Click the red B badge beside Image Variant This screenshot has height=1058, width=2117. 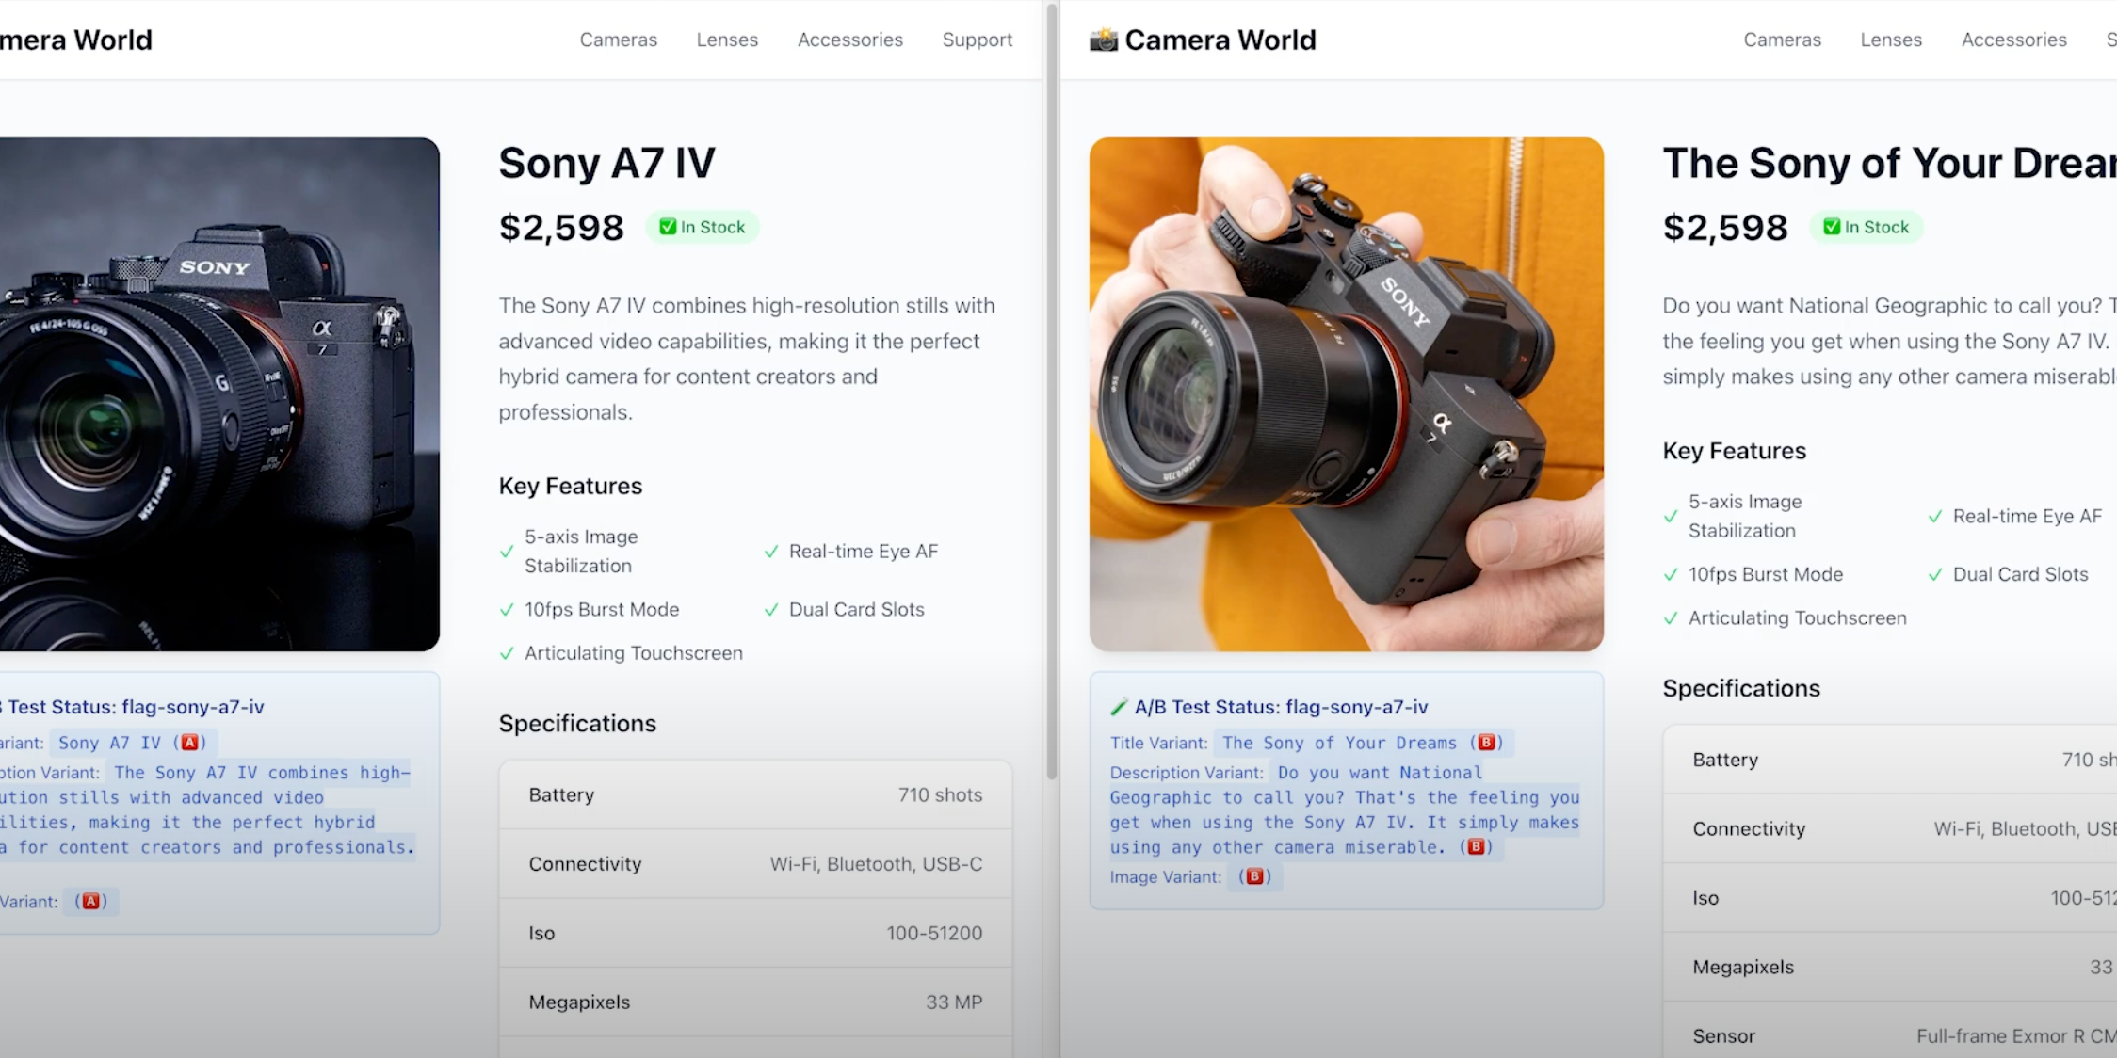[1254, 876]
